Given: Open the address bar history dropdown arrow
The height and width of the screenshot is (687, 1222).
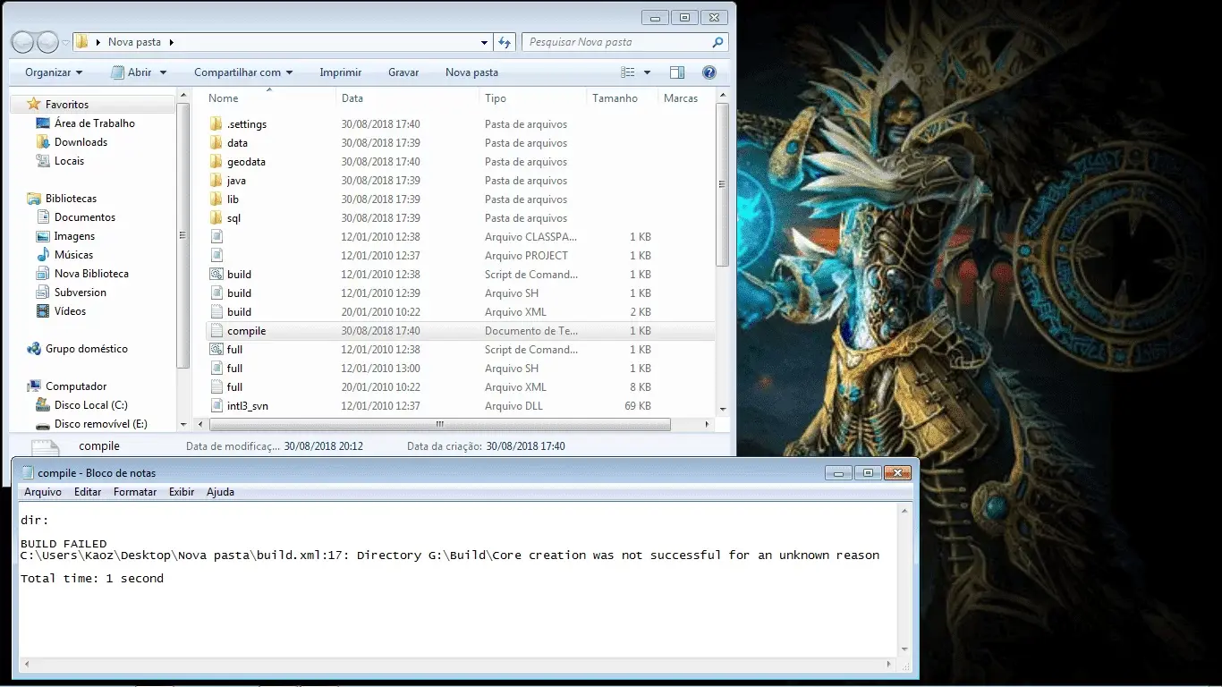Looking at the screenshot, I should [485, 42].
